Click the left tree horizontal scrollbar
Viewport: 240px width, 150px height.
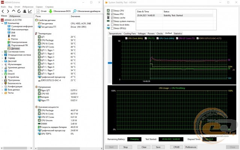[15, 148]
